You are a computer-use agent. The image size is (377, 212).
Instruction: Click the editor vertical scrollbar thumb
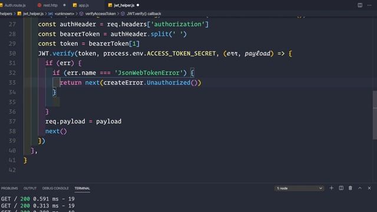[375, 115]
